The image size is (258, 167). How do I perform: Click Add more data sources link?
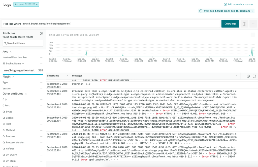pos(239,5)
